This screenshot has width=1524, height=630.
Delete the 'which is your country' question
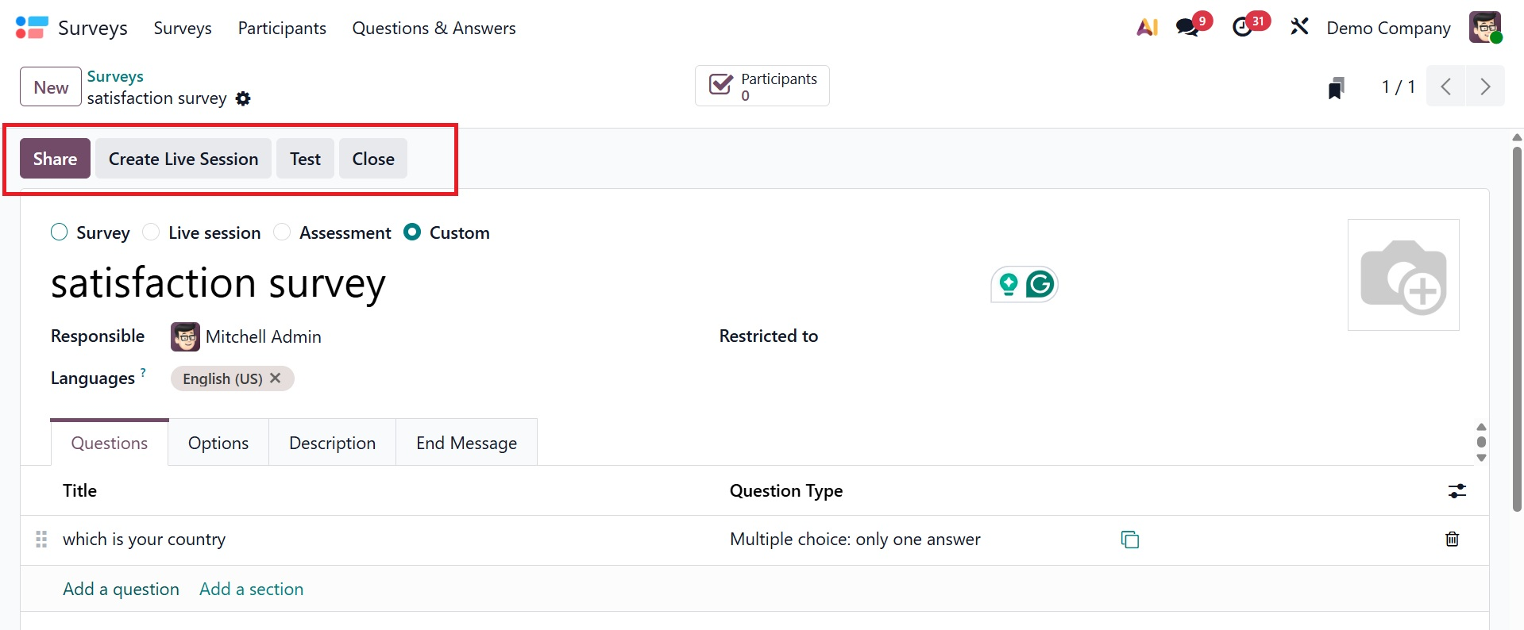click(1452, 540)
